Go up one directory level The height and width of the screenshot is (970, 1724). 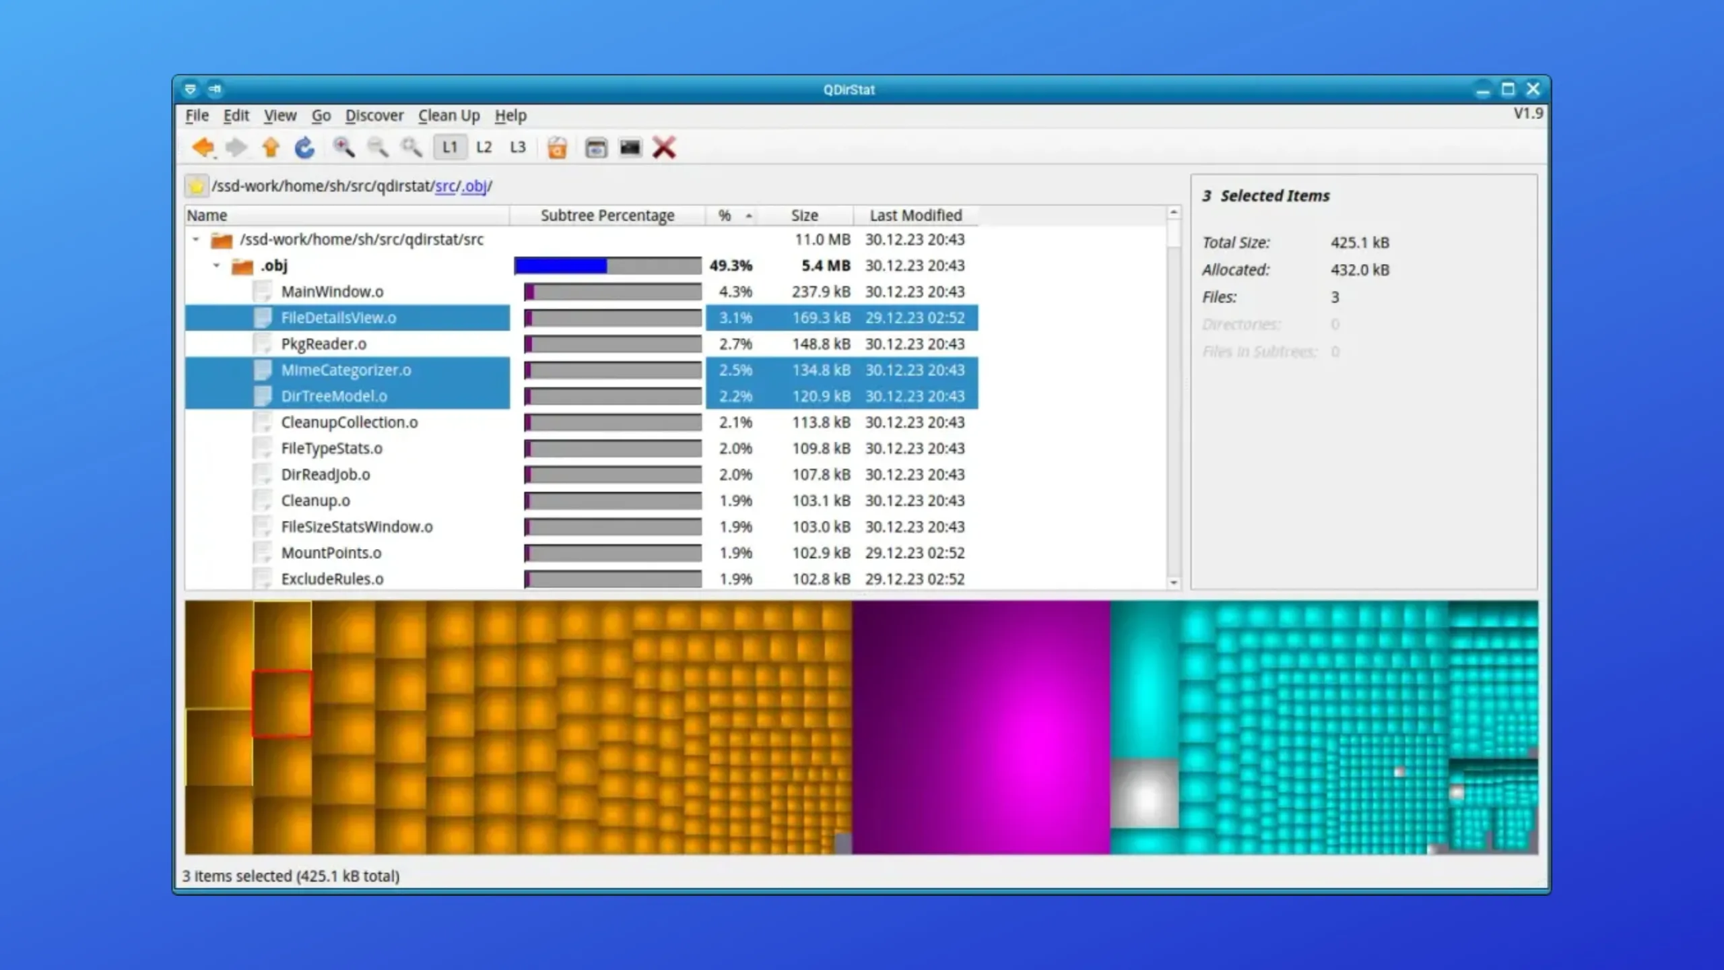point(271,147)
